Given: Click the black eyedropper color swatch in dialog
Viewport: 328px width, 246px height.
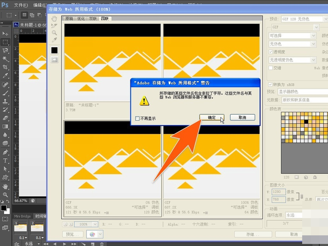Looking at the screenshot, I should pyautogui.click(x=55, y=50).
